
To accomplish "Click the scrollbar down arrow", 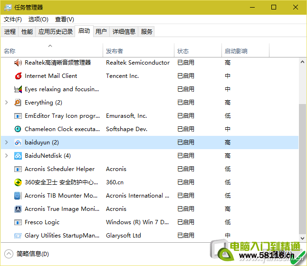I will pos(302,238).
